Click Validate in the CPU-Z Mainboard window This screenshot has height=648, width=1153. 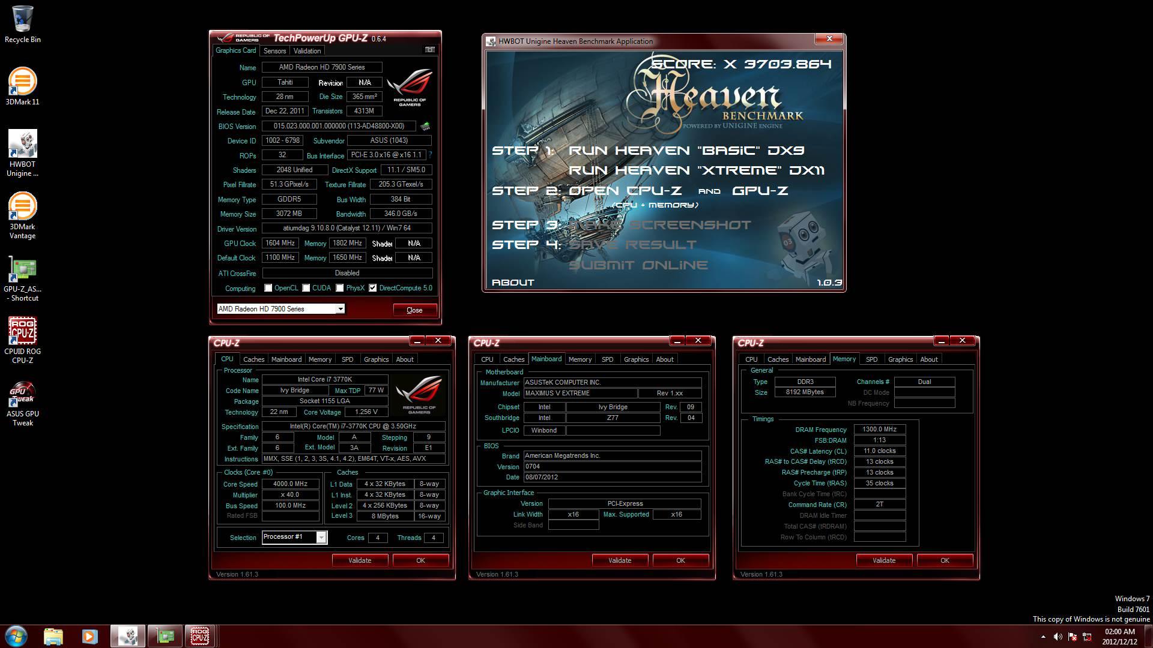point(620,560)
